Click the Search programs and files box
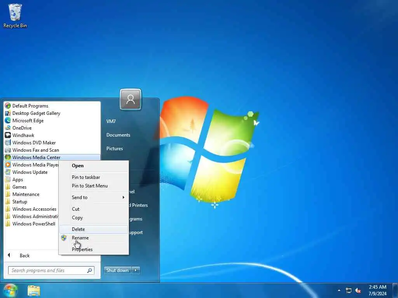Image resolution: width=398 pixels, height=298 pixels. click(x=51, y=270)
